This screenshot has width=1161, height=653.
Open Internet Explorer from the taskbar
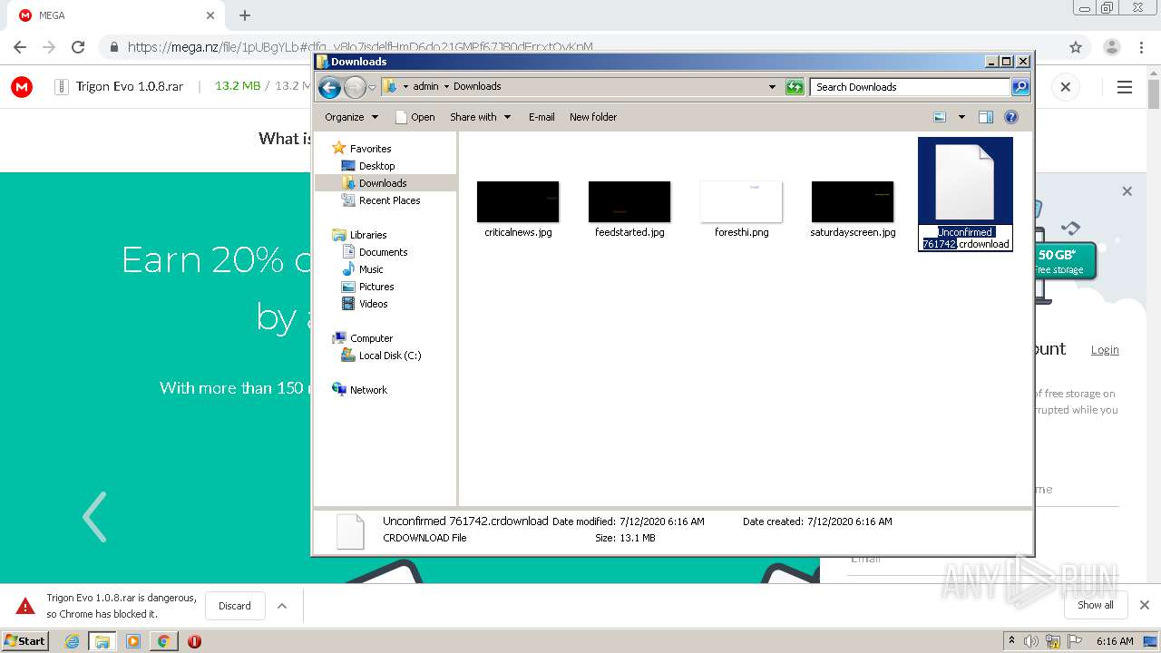[73, 641]
